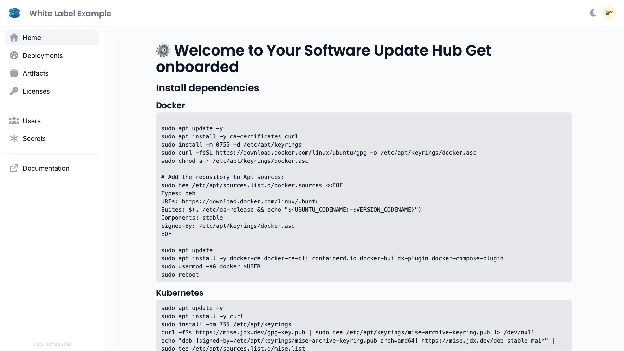The width and height of the screenshot is (624, 351).
Task: Toggle dark mode with moon icon
Action: [593, 13]
